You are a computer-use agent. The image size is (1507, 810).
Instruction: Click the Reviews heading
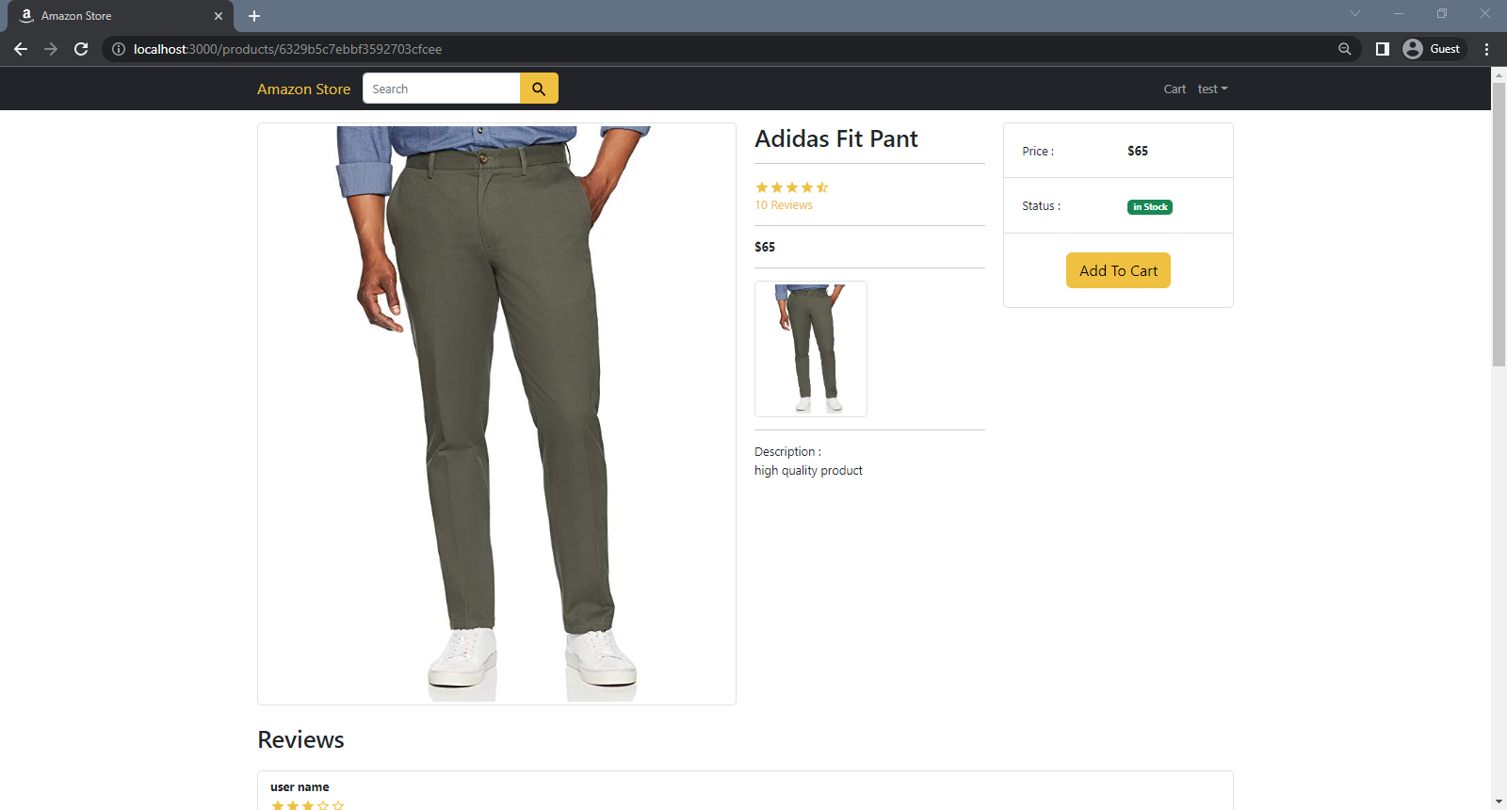[x=300, y=739]
